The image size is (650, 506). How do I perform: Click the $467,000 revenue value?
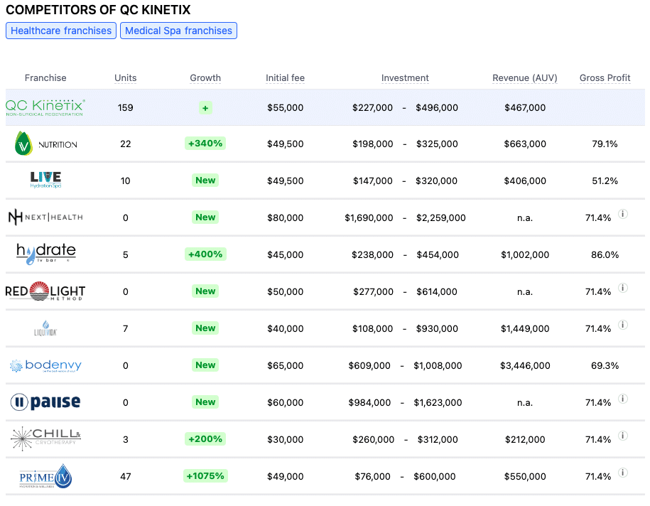525,108
